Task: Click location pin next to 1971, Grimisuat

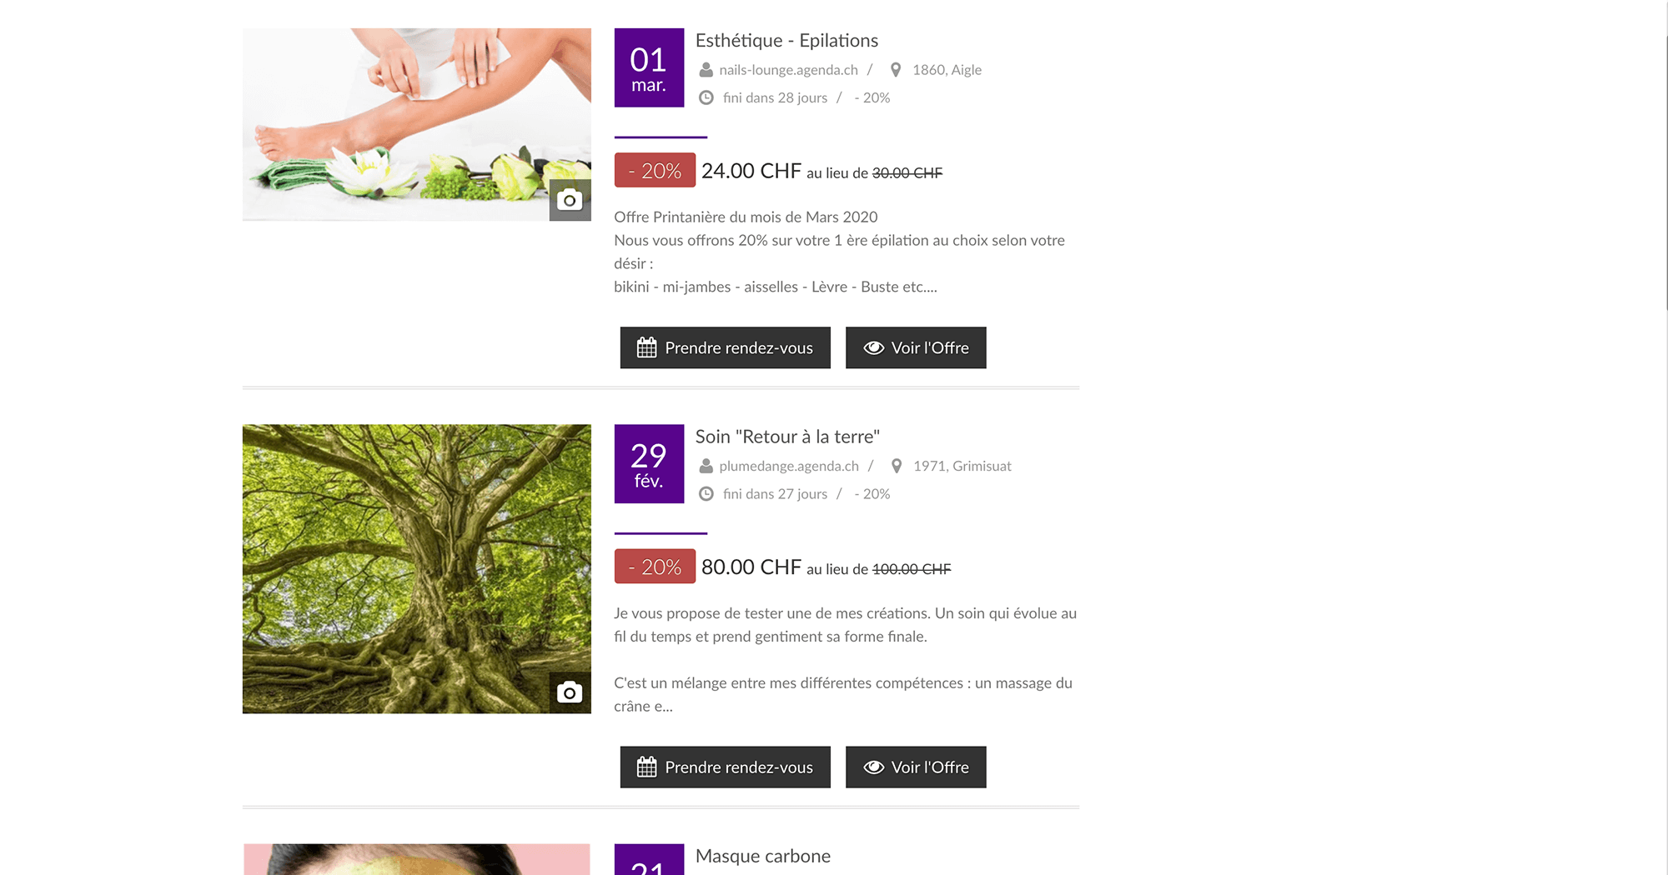Action: pyautogui.click(x=897, y=466)
